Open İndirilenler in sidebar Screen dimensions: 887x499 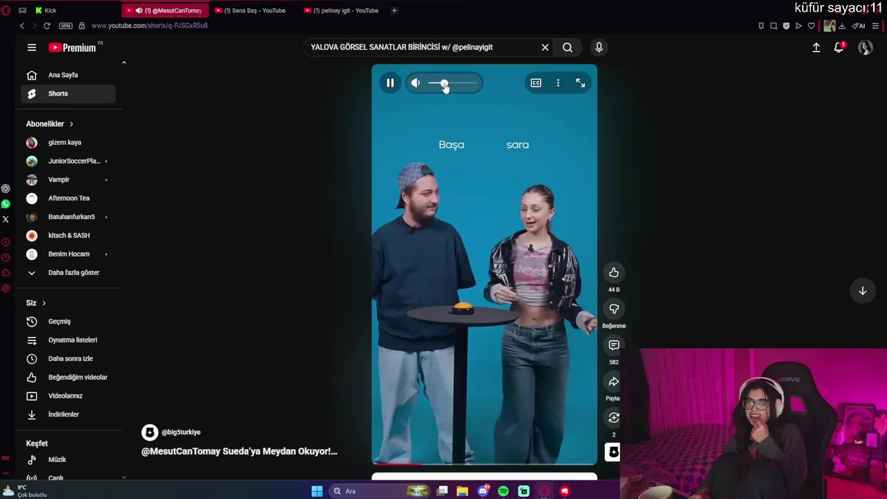(68, 414)
